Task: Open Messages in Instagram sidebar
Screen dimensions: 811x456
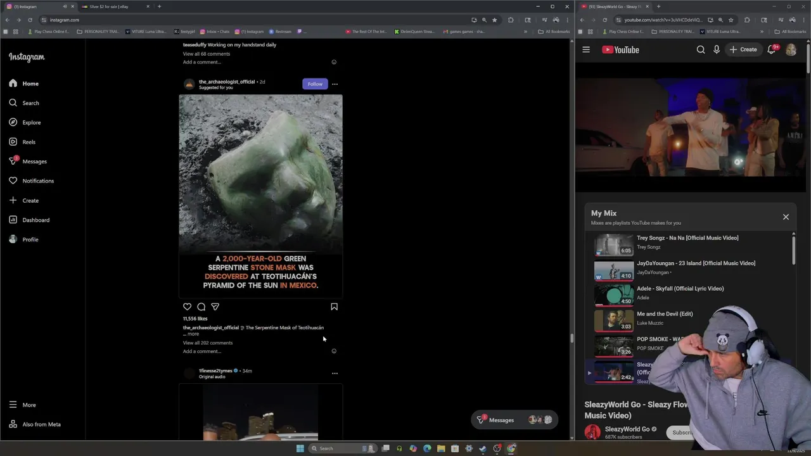Action: (x=28, y=161)
